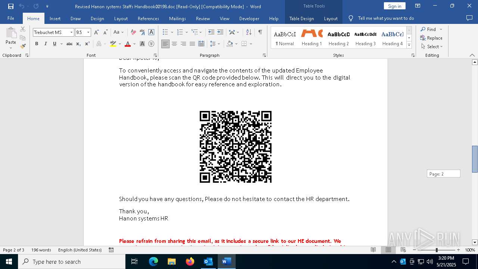The image size is (478, 269).
Task: Click the Read Mode view icon
Action: pos(373,250)
